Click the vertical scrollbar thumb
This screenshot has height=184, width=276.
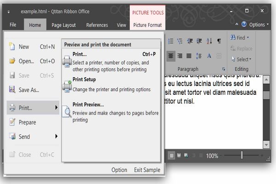266,95
